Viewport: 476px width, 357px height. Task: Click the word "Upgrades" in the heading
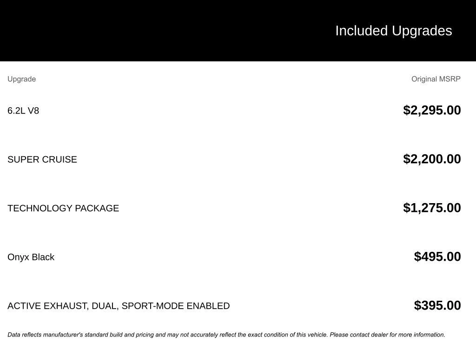pyautogui.click(x=422, y=31)
